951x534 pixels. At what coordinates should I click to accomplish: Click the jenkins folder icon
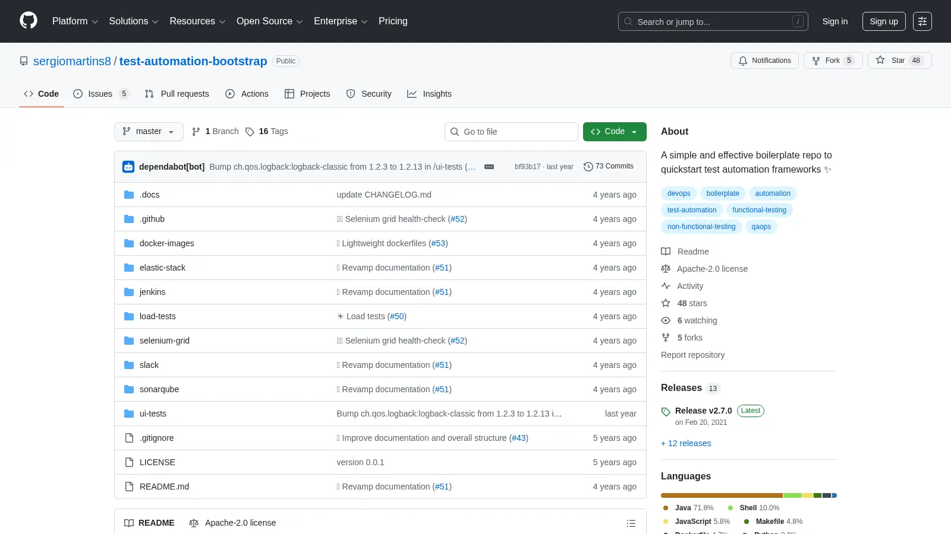pos(129,292)
